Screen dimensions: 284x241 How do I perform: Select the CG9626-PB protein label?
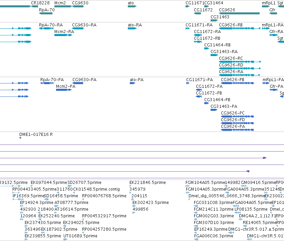(x=233, y=80)
